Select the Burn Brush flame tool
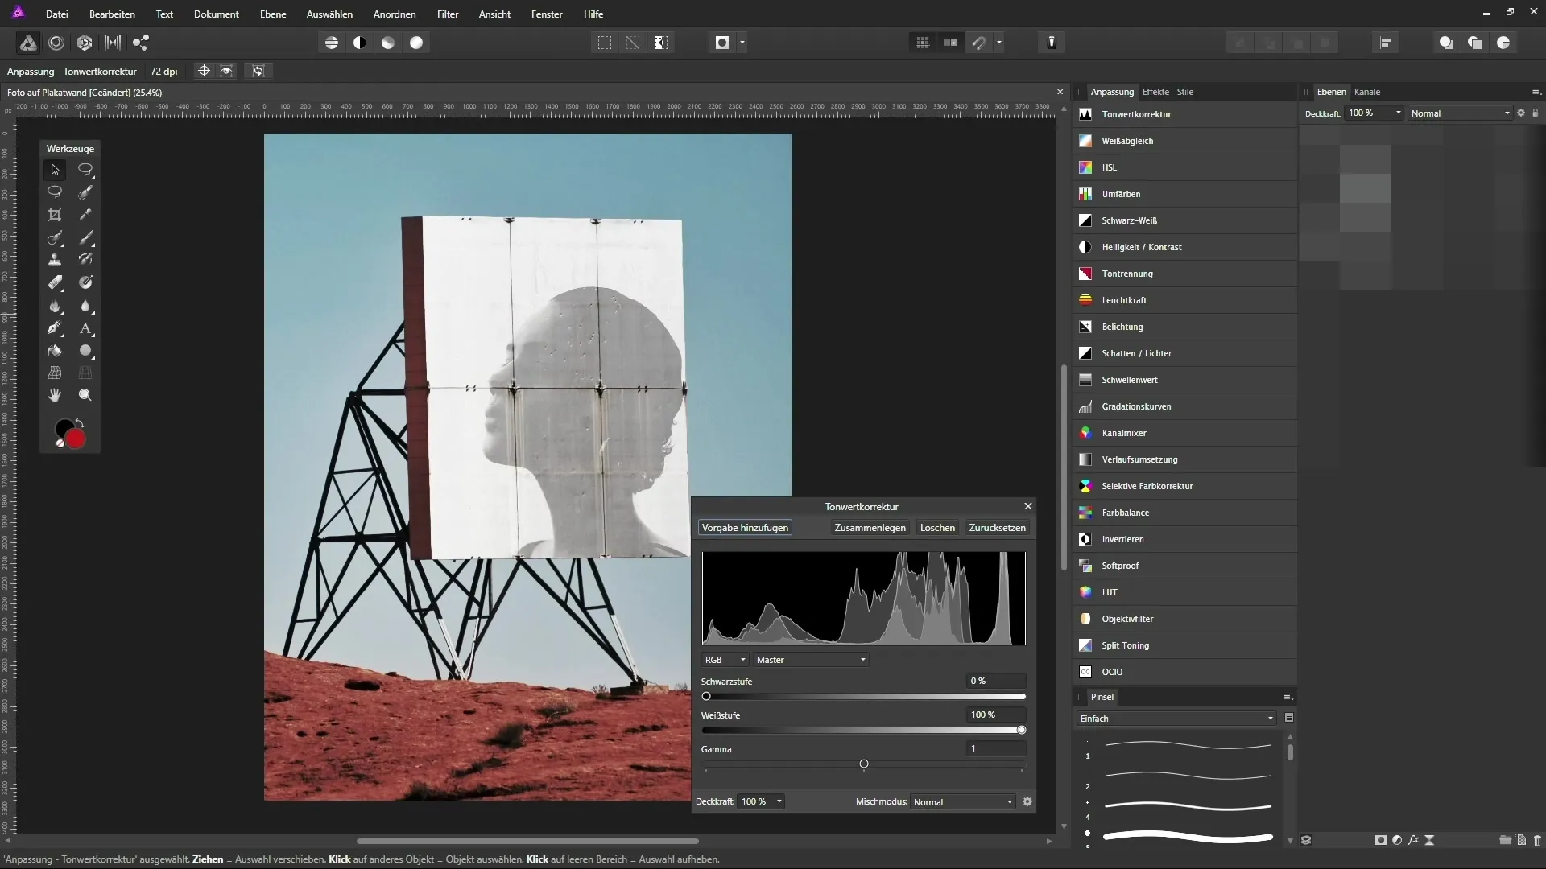Viewport: 1546px width, 869px height. 55,306
